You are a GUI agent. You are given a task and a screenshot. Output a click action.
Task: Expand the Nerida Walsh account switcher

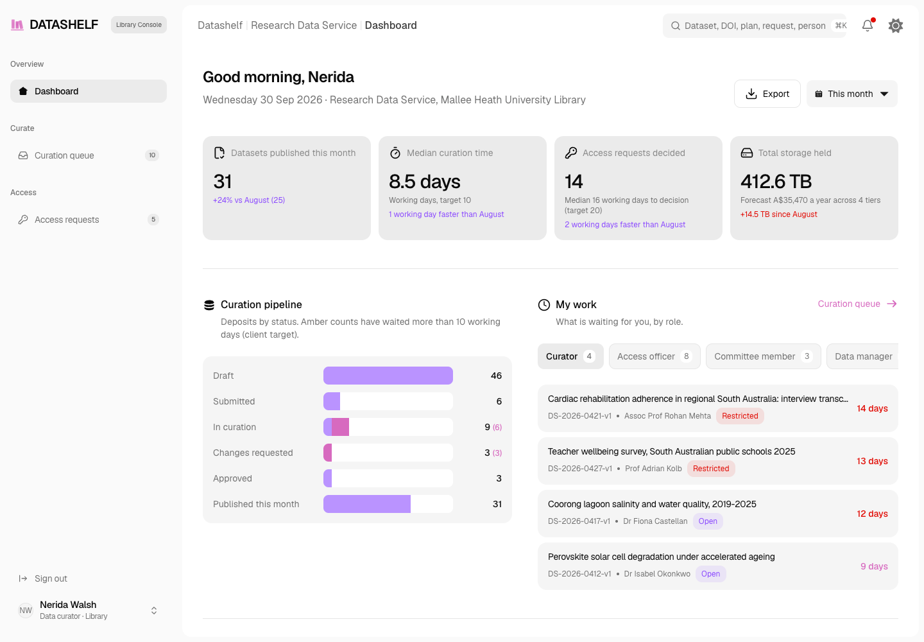pos(154,611)
